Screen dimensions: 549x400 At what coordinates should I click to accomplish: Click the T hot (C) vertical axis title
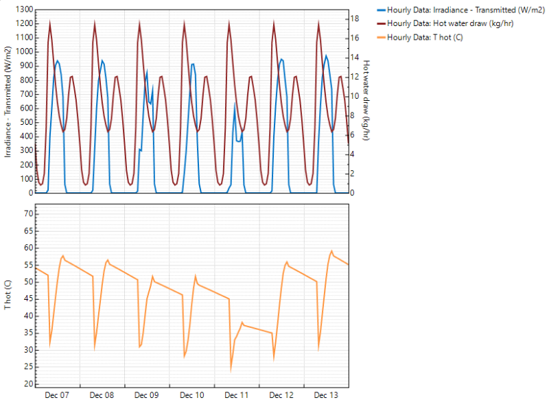[9, 295]
